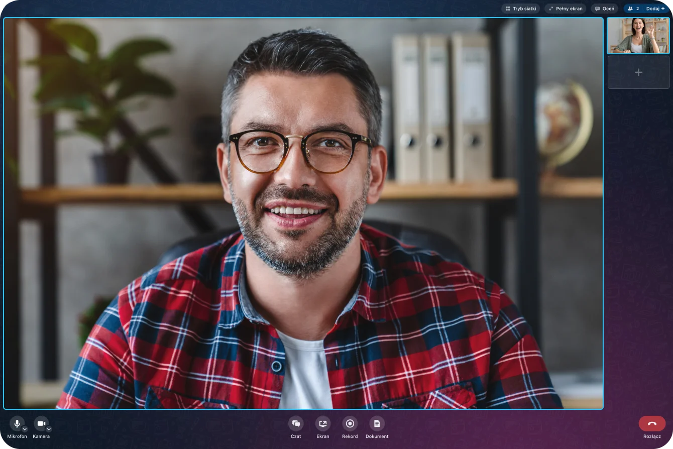Open the Dokument icon
The height and width of the screenshot is (449, 673).
377,423
